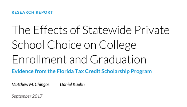Click the year 2017 in the date
This screenshot has width=187, height=107.
point(37,96)
